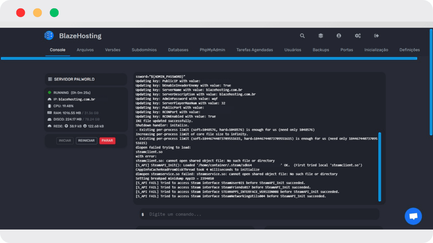Click the REINICIAR button
Screen dimensions: 433x243
[86, 141]
